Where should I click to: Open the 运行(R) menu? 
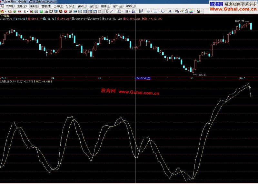pyautogui.click(x=94, y=6)
